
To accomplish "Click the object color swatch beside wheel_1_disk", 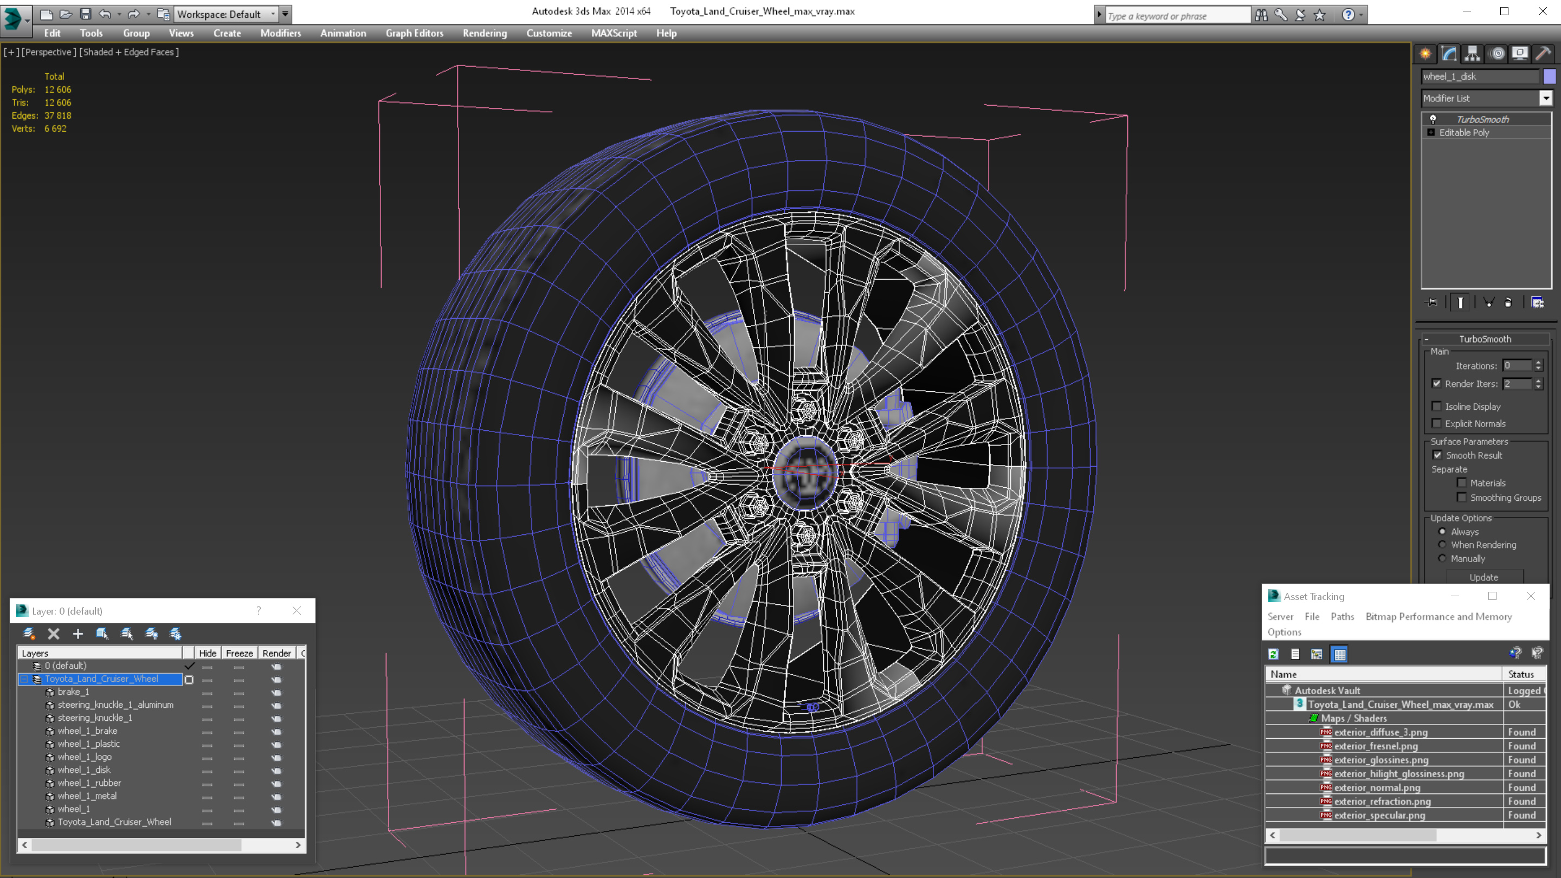I will 1550,76.
